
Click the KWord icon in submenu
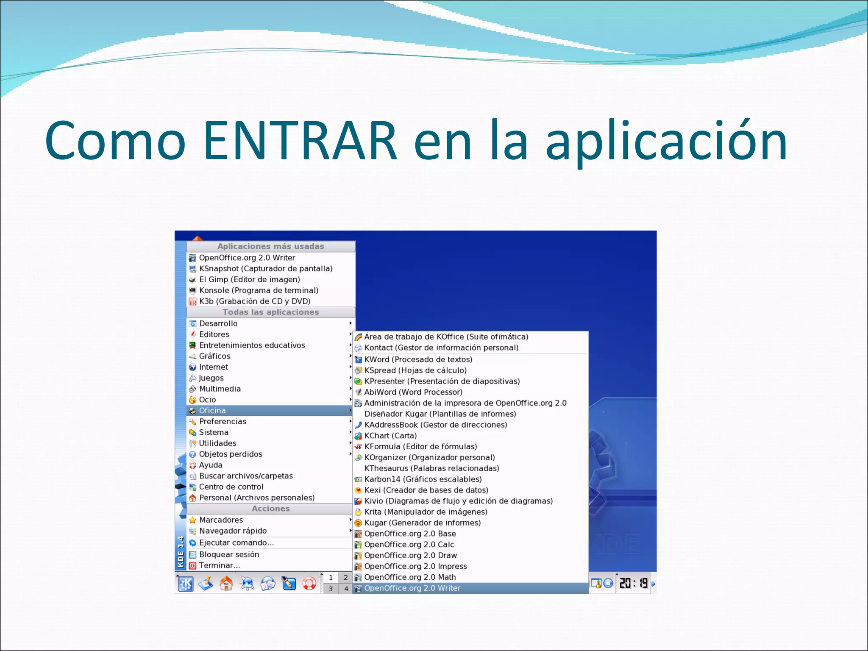(359, 359)
